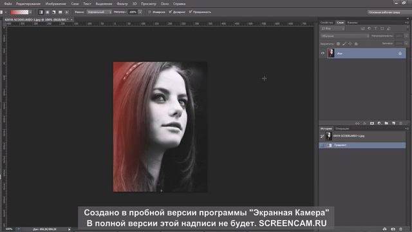The image size is (412, 232).
Task: Create a new layer group folder icon
Action: click(x=386, y=123)
